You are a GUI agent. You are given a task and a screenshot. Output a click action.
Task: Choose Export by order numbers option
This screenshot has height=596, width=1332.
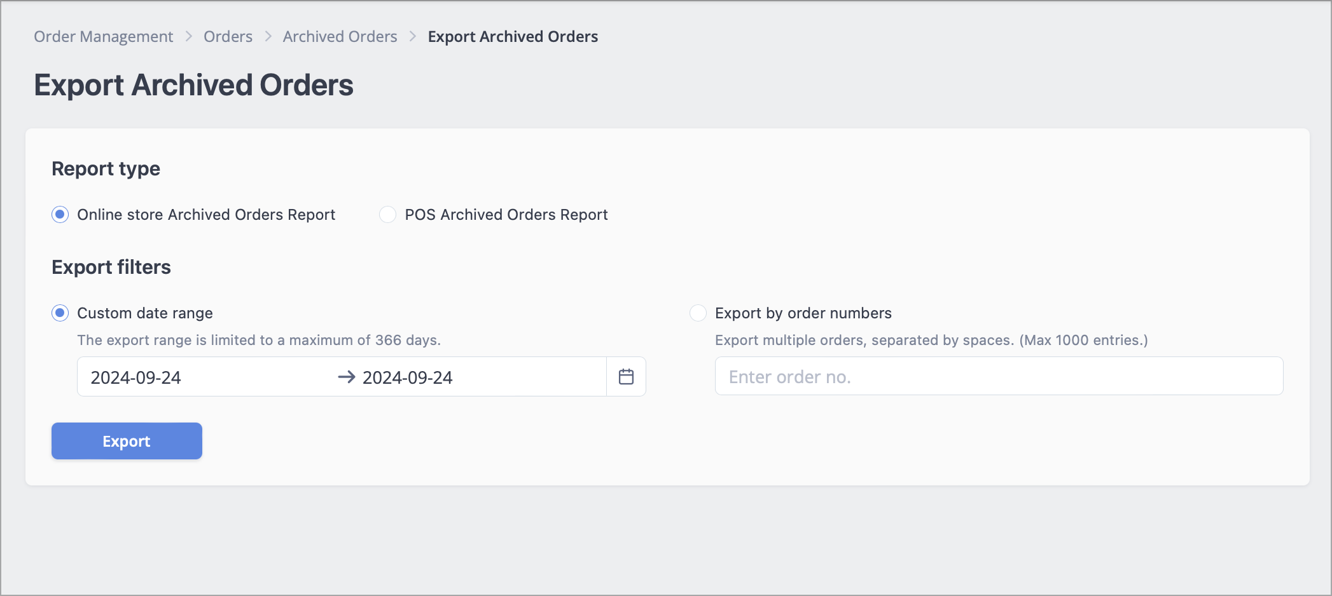point(698,313)
